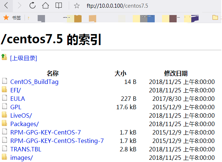222x162 pixels.
Task: Open the LiveOS/ folder
Action: [x=21, y=115]
